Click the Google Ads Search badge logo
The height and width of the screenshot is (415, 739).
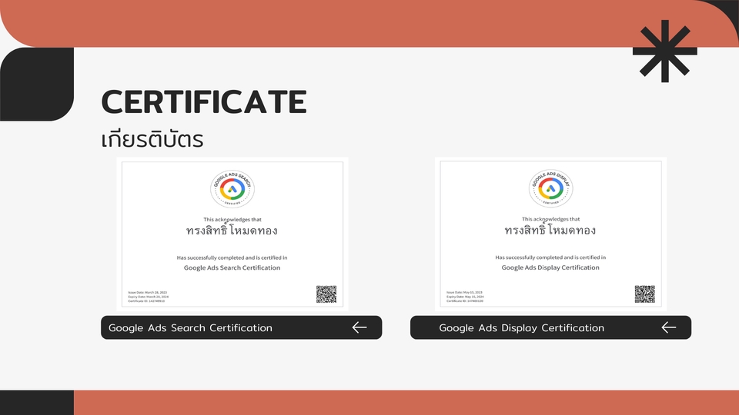tap(232, 188)
